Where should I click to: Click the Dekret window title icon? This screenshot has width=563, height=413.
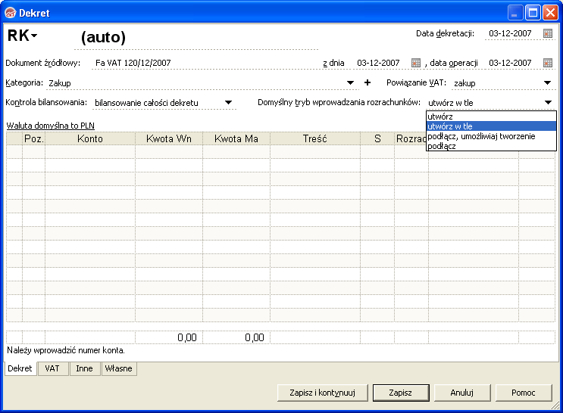click(11, 13)
